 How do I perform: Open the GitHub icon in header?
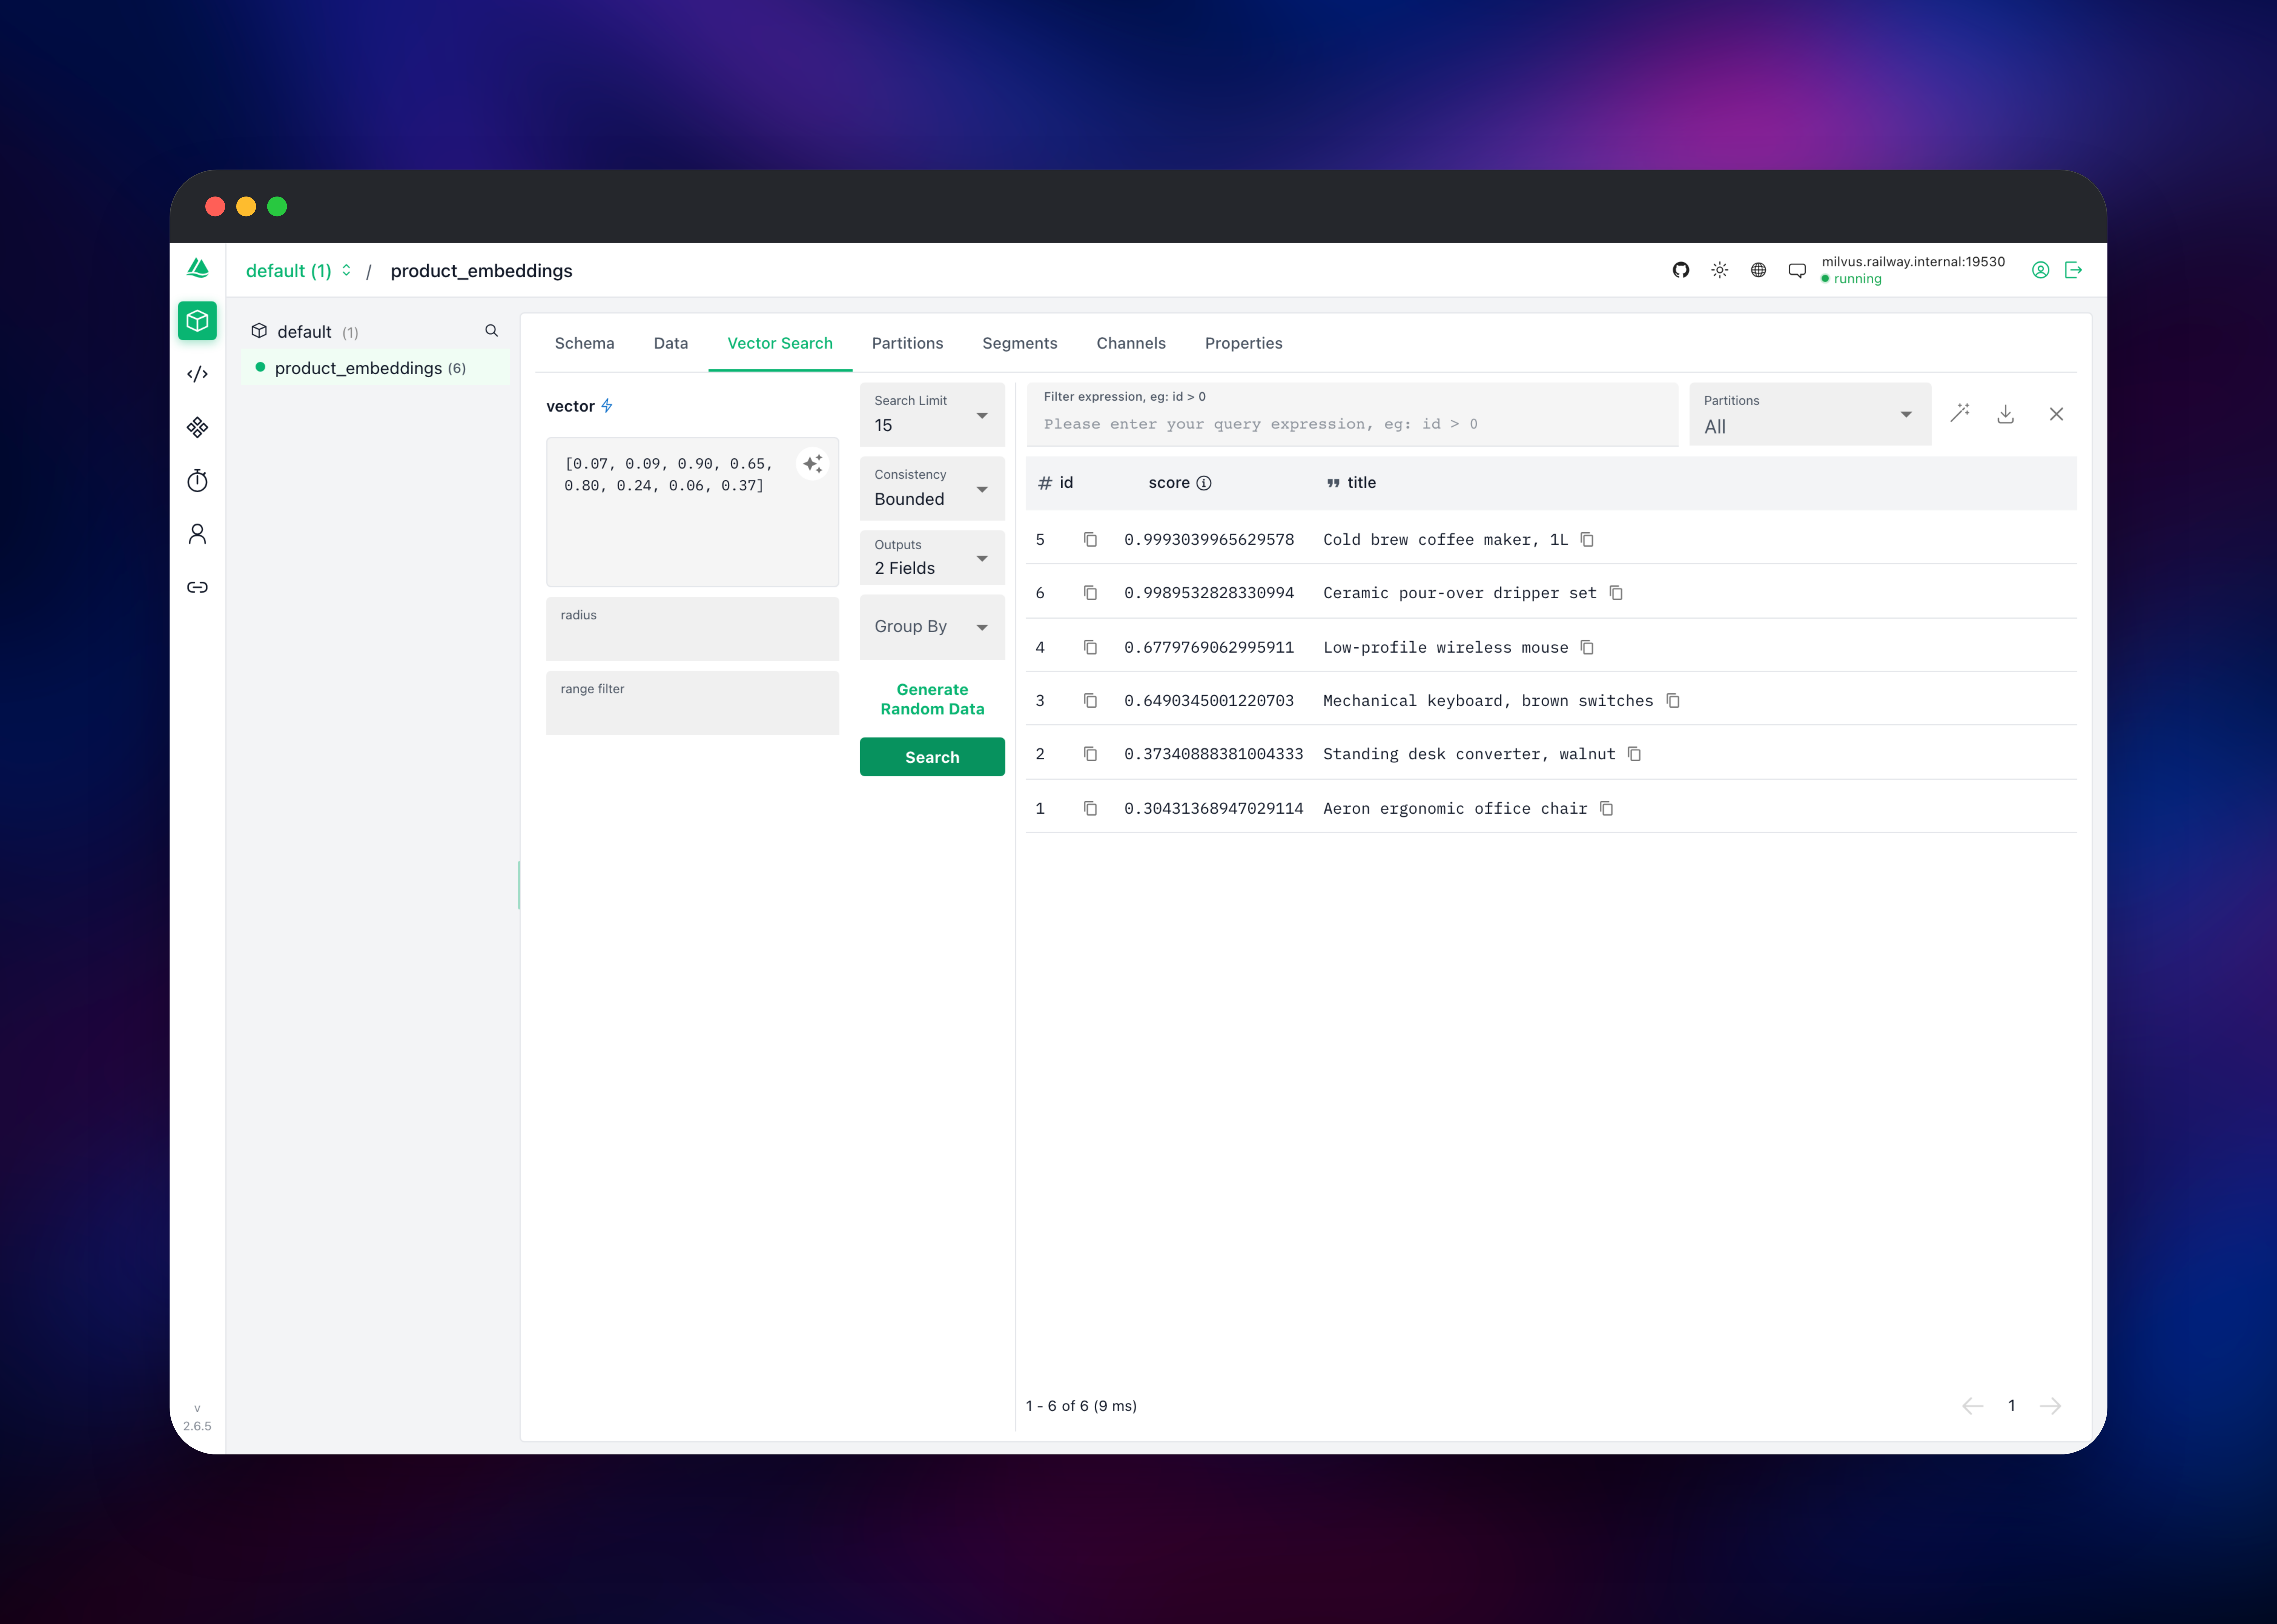[1681, 270]
